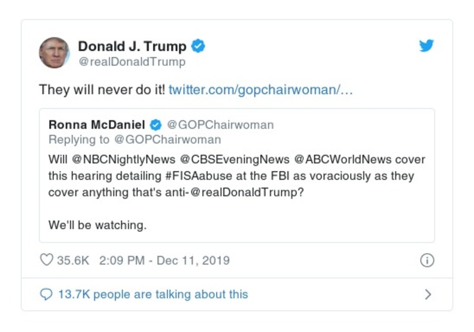Click "13.7K people are talking about this"

pyautogui.click(x=152, y=294)
